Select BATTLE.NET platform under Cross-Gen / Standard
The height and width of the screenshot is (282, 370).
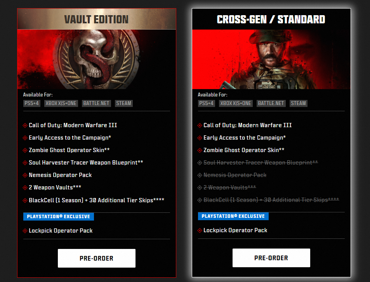(x=271, y=103)
